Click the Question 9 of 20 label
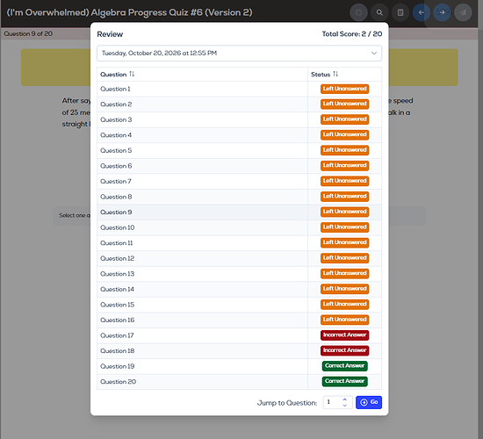The height and width of the screenshot is (439, 483). [x=28, y=33]
